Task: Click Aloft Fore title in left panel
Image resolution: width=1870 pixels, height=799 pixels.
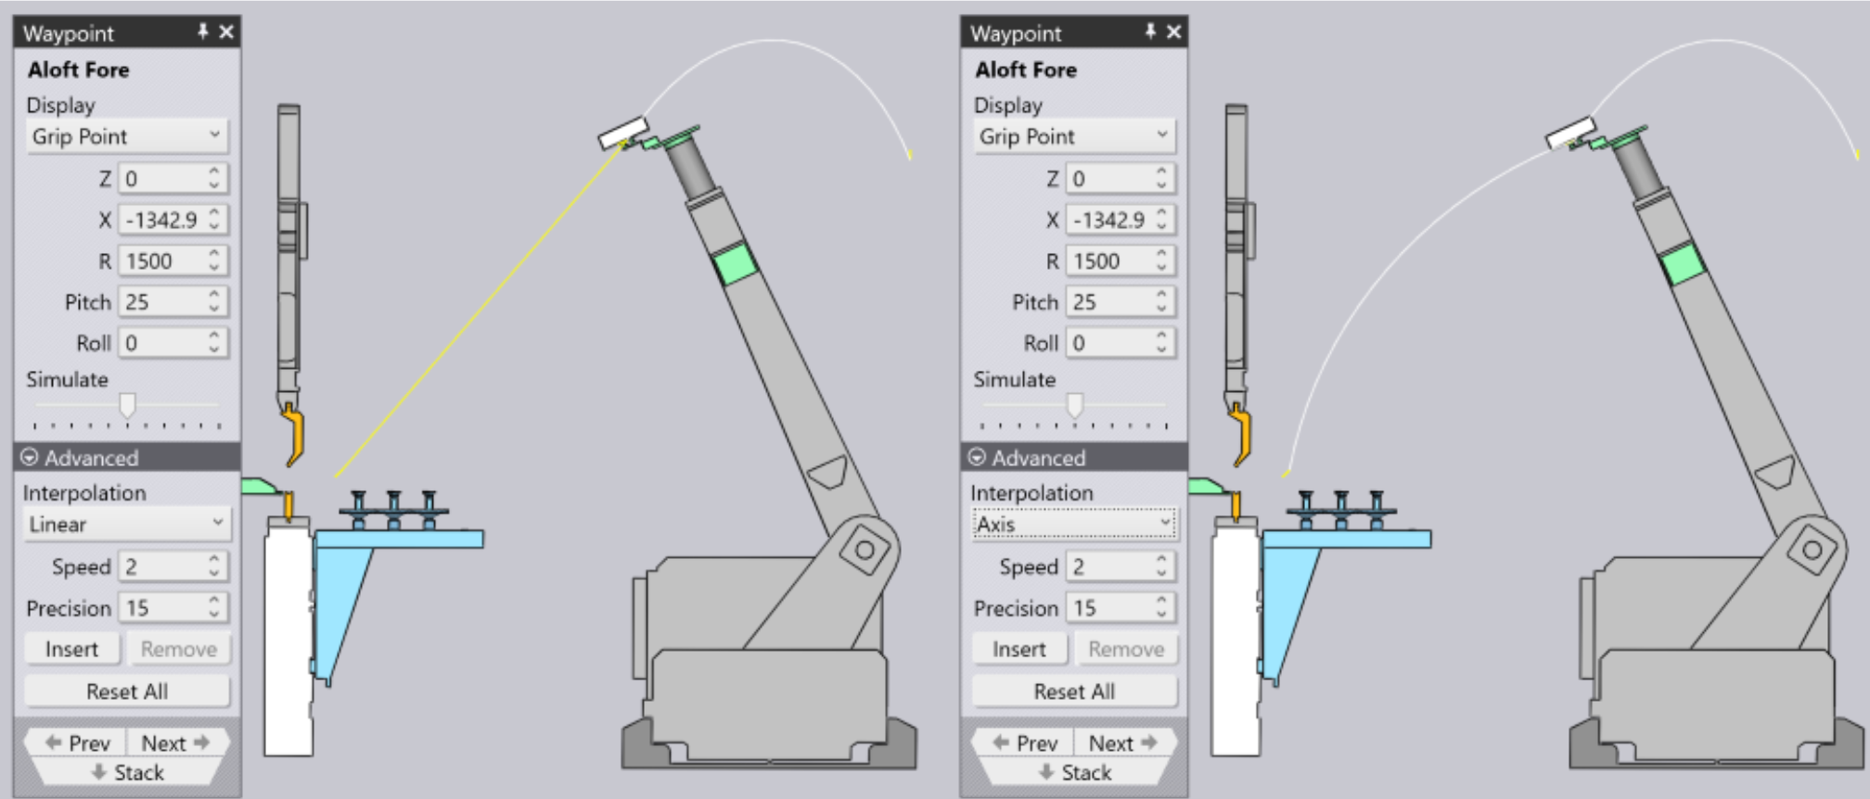Action: [79, 70]
